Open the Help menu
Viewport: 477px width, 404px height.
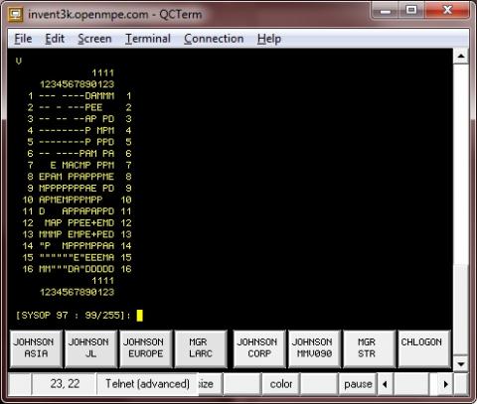(269, 39)
